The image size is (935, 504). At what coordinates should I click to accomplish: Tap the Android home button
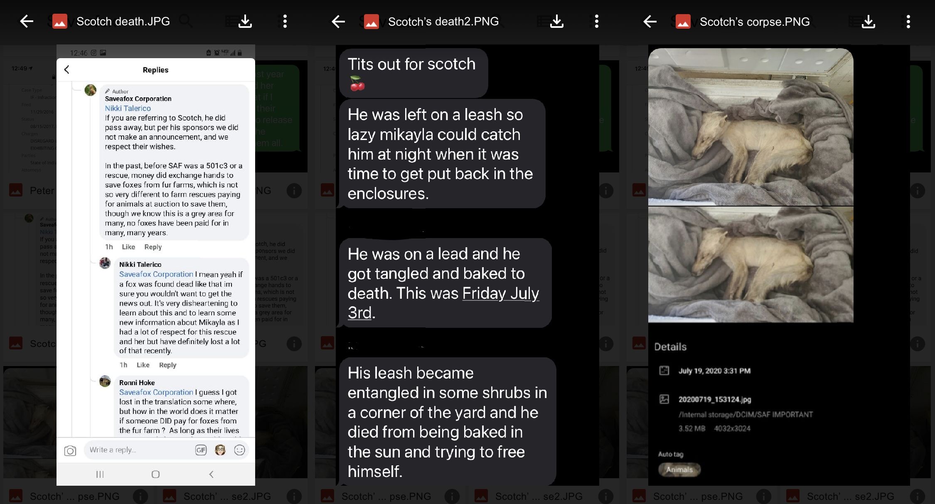point(155,474)
